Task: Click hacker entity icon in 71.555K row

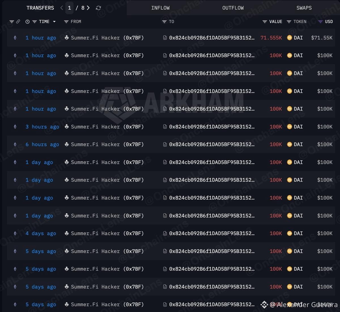Action: pyautogui.click(x=67, y=38)
